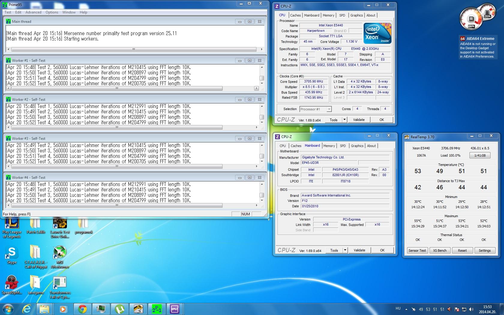Click the CPU meter gadget dial
504x315 pixels.
[x=471, y=19]
